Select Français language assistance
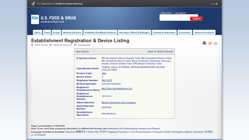The image size is (249, 140). (x=157, y=132)
